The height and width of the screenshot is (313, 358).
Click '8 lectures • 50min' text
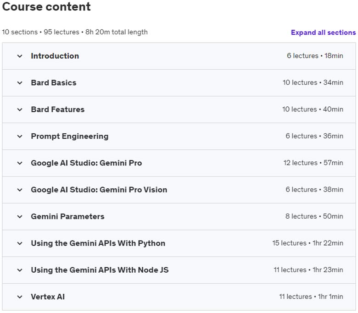coord(314,216)
